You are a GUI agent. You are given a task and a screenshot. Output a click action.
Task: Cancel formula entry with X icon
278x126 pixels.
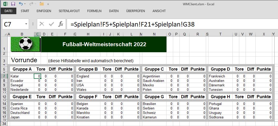tap(42, 24)
